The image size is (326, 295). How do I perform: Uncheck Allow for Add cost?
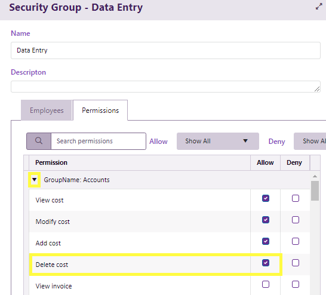pyautogui.click(x=266, y=241)
